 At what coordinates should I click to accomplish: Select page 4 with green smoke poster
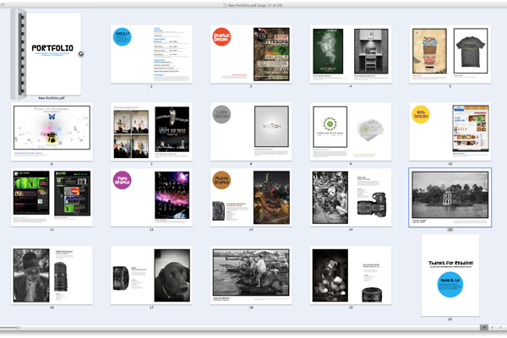coord(351,54)
